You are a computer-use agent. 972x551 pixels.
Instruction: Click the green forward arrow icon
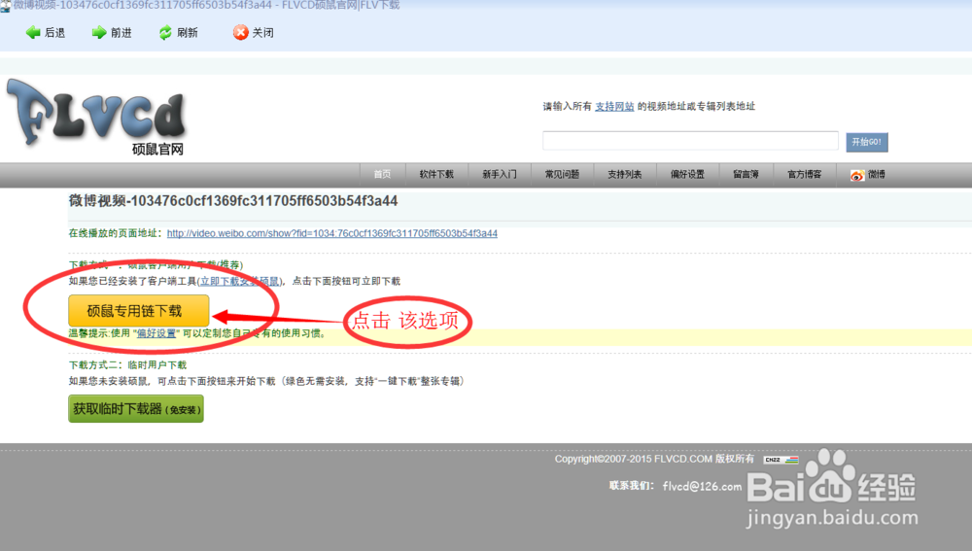coord(99,32)
